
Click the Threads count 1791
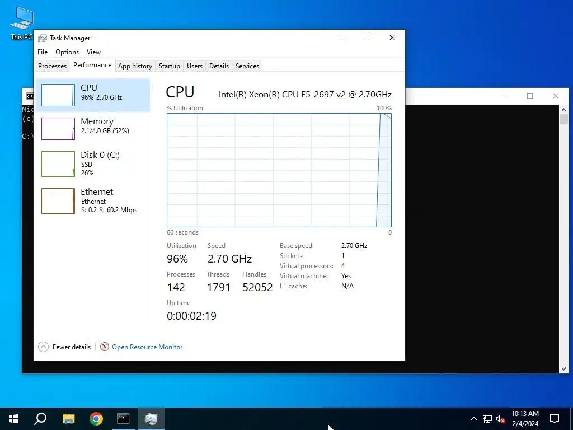(219, 287)
